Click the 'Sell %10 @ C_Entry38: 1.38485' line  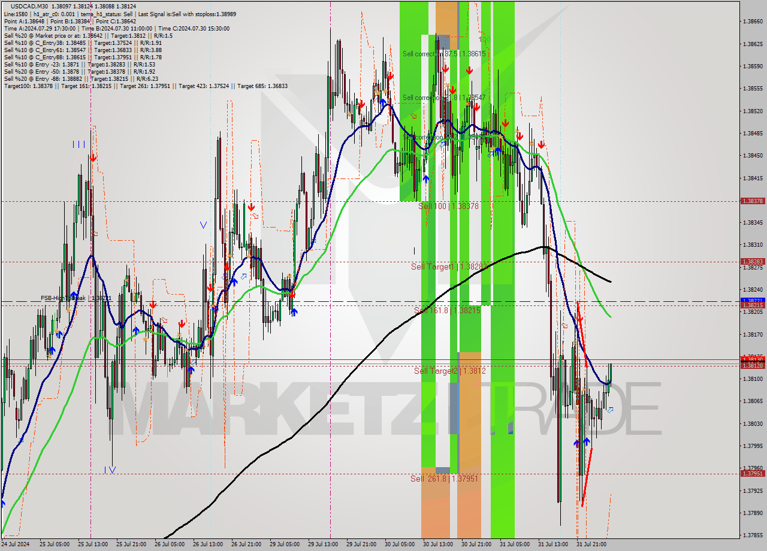(x=83, y=43)
